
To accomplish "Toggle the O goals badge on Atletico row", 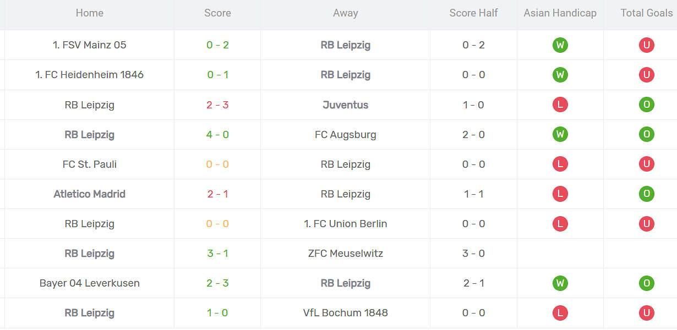I will [646, 194].
